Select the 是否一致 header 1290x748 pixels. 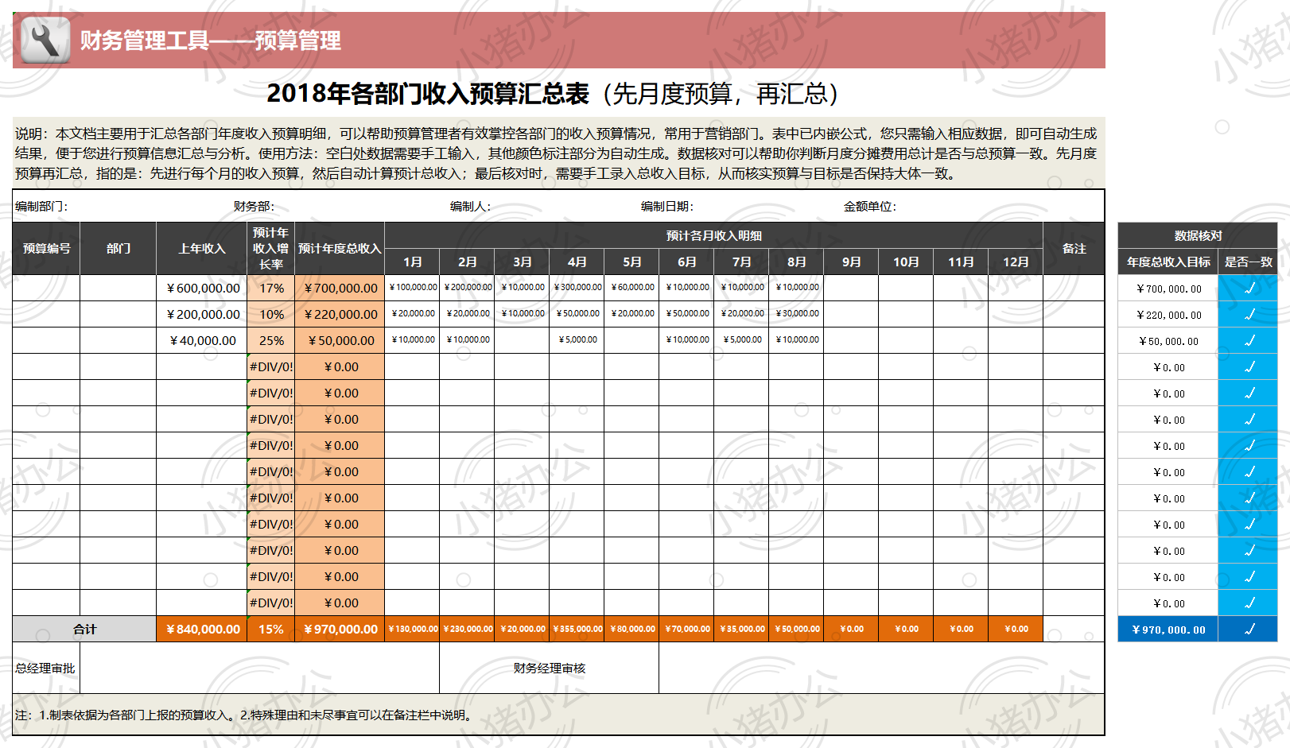click(x=1248, y=262)
